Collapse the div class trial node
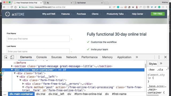 pyautogui.click(x=15, y=73)
